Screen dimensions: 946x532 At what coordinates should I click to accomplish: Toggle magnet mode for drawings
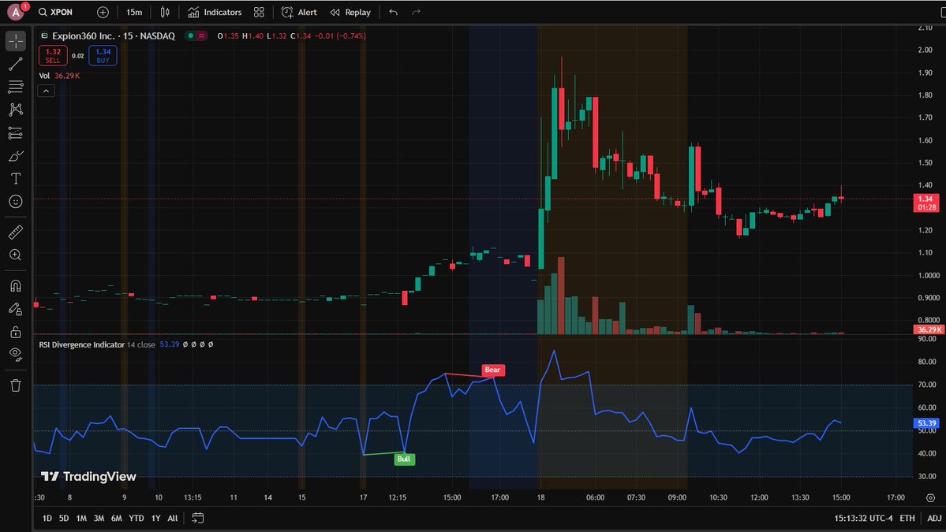coord(16,285)
